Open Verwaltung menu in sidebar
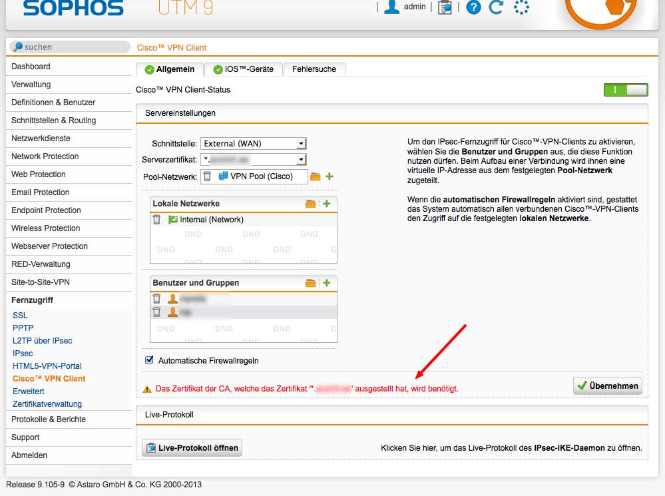This screenshot has width=665, height=496. click(69, 85)
